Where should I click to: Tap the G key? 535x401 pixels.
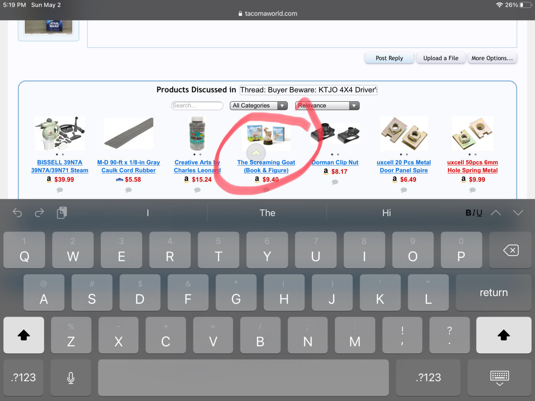(236, 292)
